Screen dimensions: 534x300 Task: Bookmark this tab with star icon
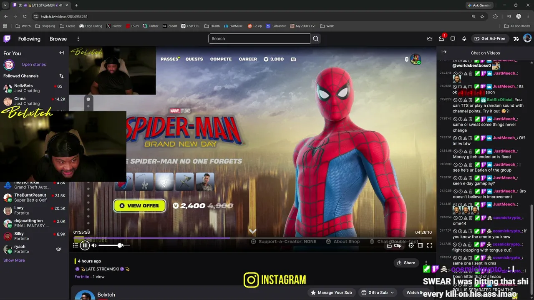(482, 16)
